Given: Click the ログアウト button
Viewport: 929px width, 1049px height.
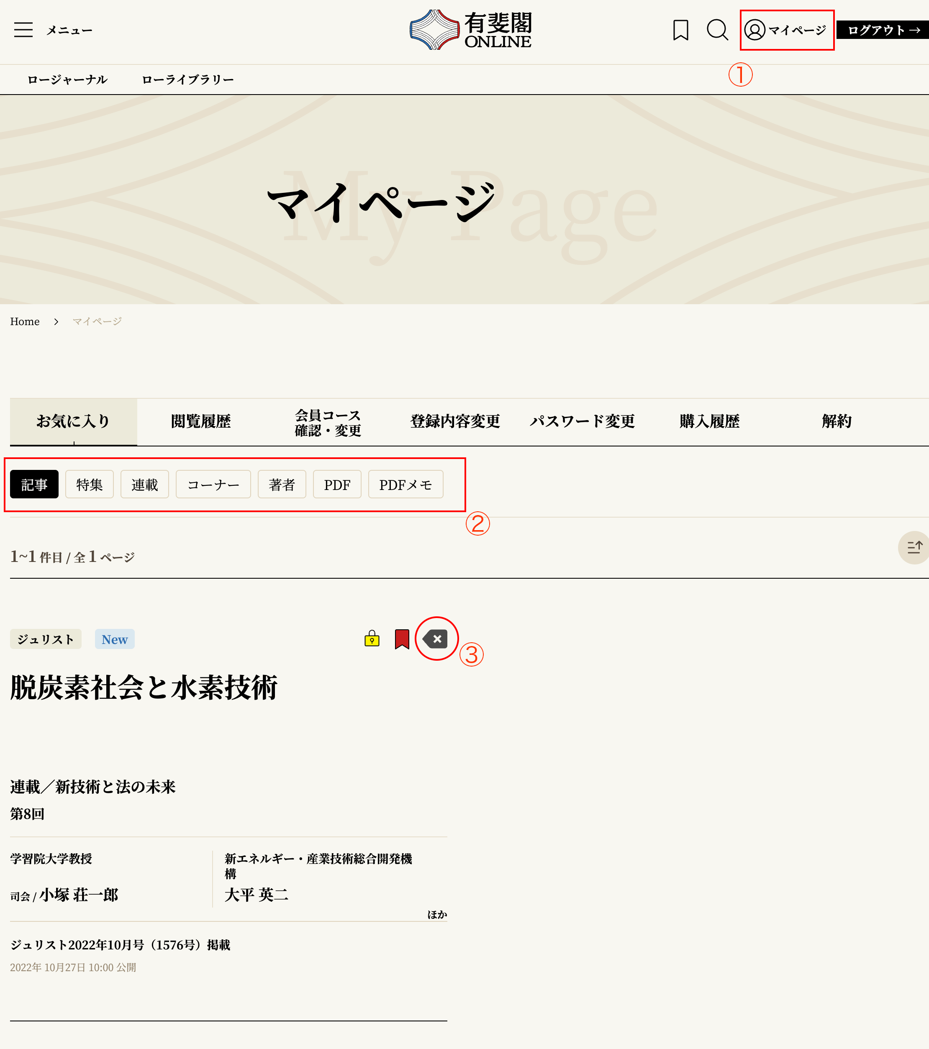Looking at the screenshot, I should [x=883, y=30].
